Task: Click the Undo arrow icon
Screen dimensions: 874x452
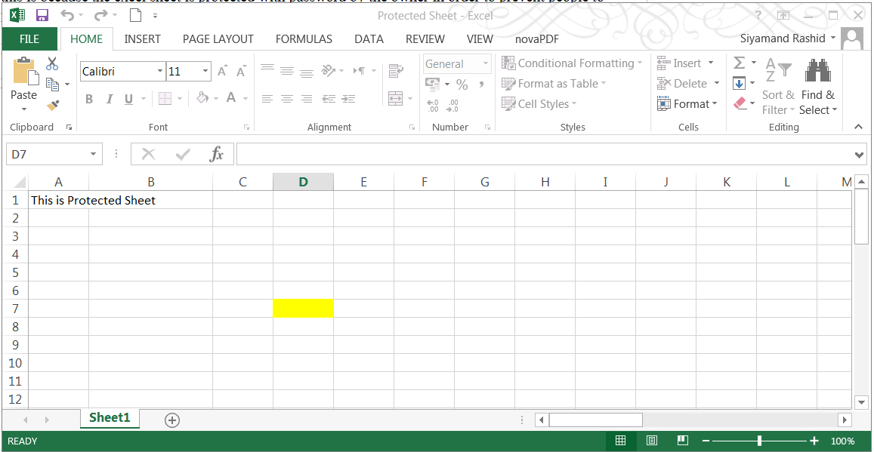Action: (x=68, y=15)
